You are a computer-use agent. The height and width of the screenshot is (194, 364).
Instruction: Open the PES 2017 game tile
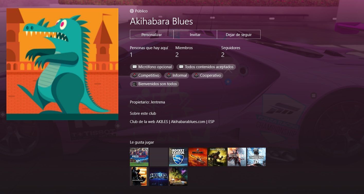(139, 157)
